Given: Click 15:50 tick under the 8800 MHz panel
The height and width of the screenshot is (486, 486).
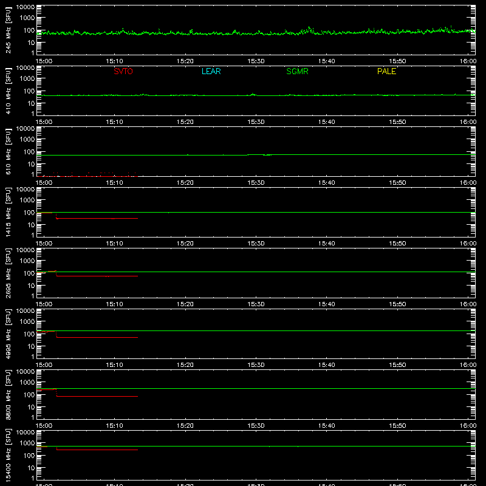Looking at the screenshot, I should click(x=397, y=426).
